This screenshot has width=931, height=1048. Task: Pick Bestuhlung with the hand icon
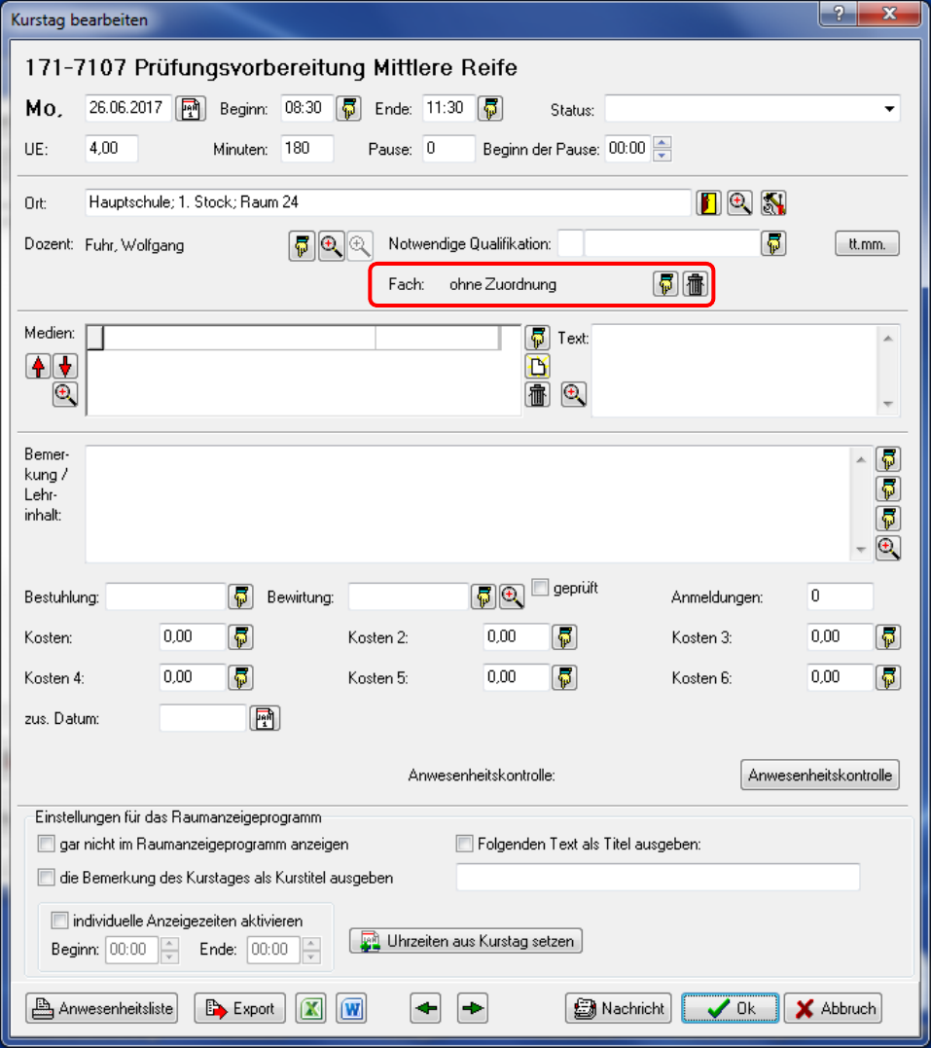(240, 596)
